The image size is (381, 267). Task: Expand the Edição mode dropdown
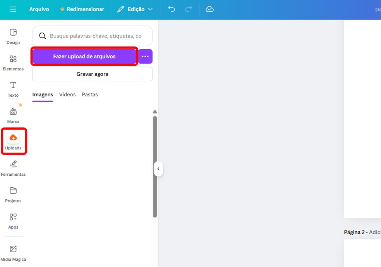point(135,9)
